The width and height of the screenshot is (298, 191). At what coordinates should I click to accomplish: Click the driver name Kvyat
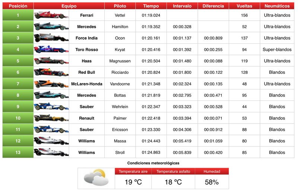coord(120,50)
